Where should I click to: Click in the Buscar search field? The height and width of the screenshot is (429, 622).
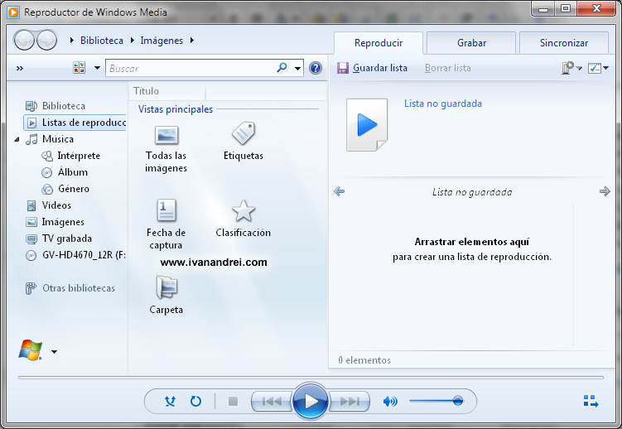click(191, 68)
